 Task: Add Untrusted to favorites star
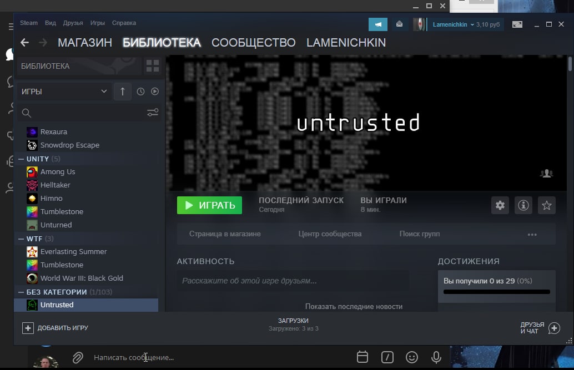[x=547, y=205]
